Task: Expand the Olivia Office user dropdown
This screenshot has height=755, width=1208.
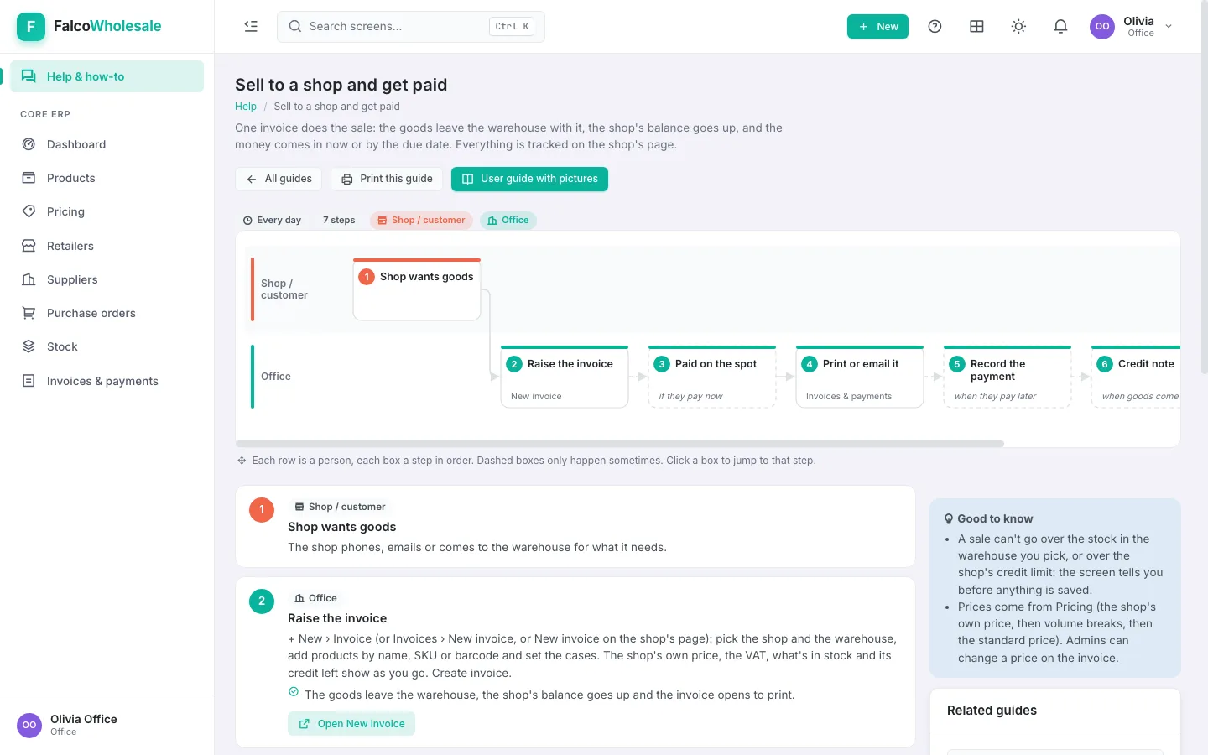Action: click(x=1132, y=26)
